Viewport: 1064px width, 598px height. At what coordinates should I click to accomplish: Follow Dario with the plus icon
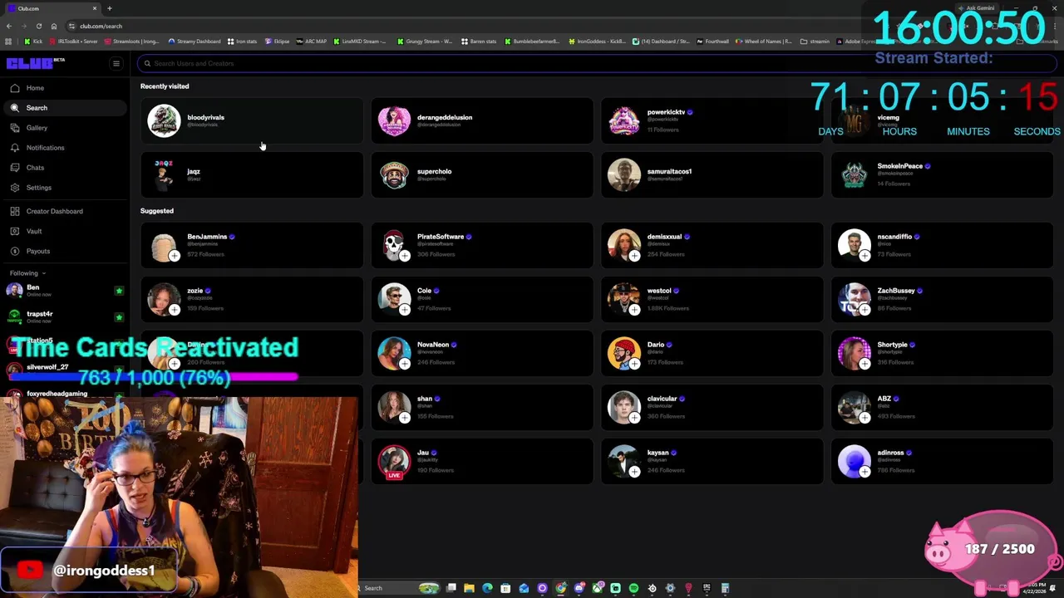634,364
